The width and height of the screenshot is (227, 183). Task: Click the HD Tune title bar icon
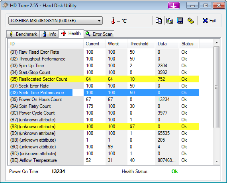click(5, 5)
